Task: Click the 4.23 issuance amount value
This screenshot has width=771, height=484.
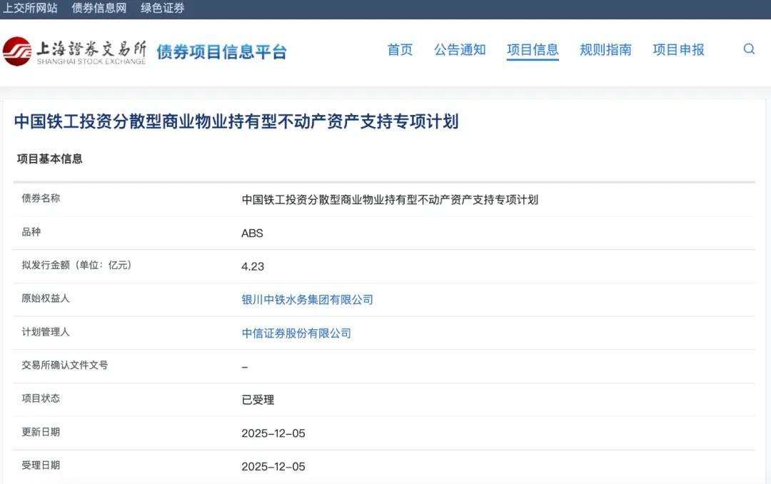Action: point(253,266)
